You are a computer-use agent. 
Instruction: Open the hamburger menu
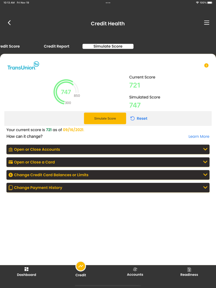point(207,22)
